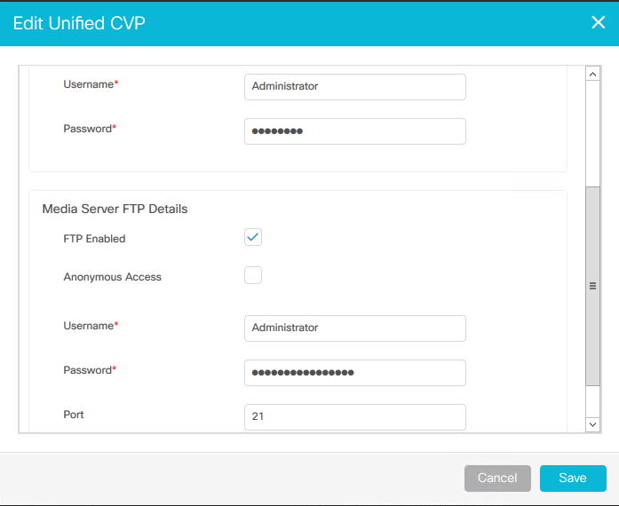Uncheck the FTP Enabled checkbox
619x506 pixels.
(x=252, y=237)
